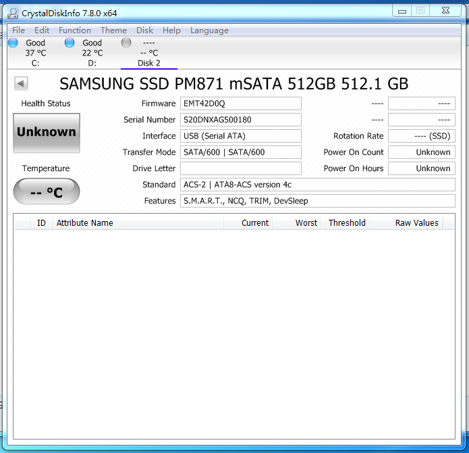Image resolution: width=469 pixels, height=453 pixels.
Task: Click the Worst column header
Action: pyautogui.click(x=297, y=222)
